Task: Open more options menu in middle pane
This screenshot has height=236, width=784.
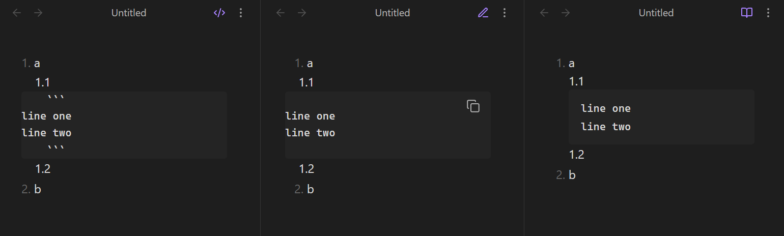Action: coord(505,13)
